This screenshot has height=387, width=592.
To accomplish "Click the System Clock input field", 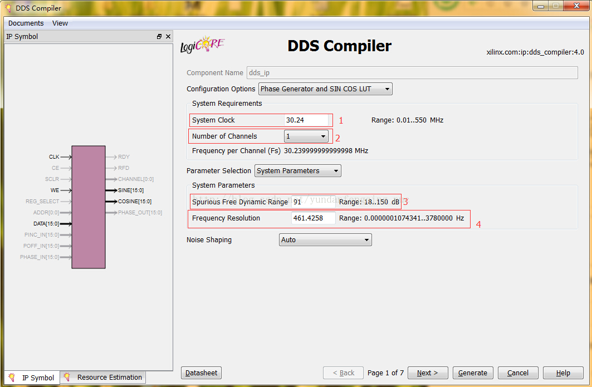I will [x=306, y=120].
